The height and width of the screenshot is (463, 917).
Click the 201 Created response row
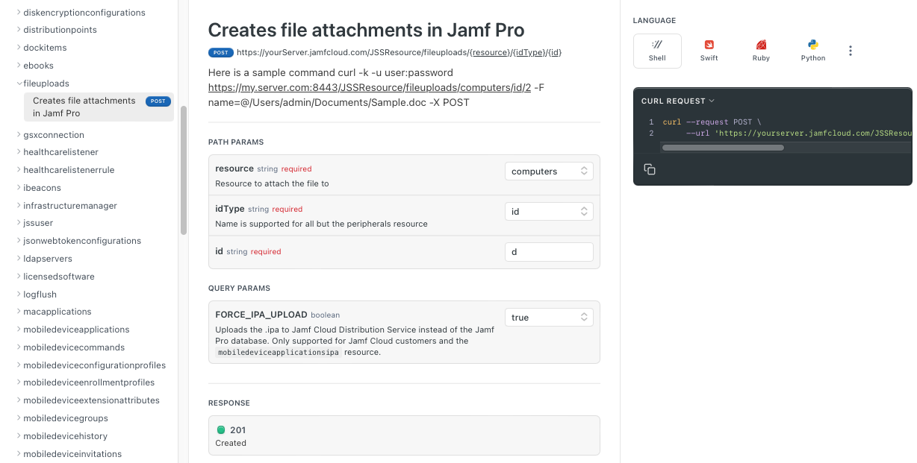[404, 435]
